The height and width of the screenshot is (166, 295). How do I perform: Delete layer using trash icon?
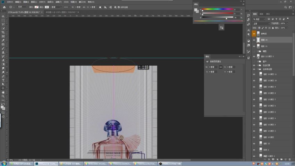tap(290, 159)
